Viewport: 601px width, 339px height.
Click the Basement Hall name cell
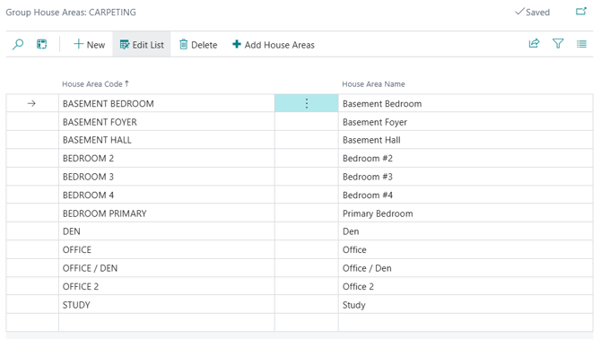click(466, 140)
